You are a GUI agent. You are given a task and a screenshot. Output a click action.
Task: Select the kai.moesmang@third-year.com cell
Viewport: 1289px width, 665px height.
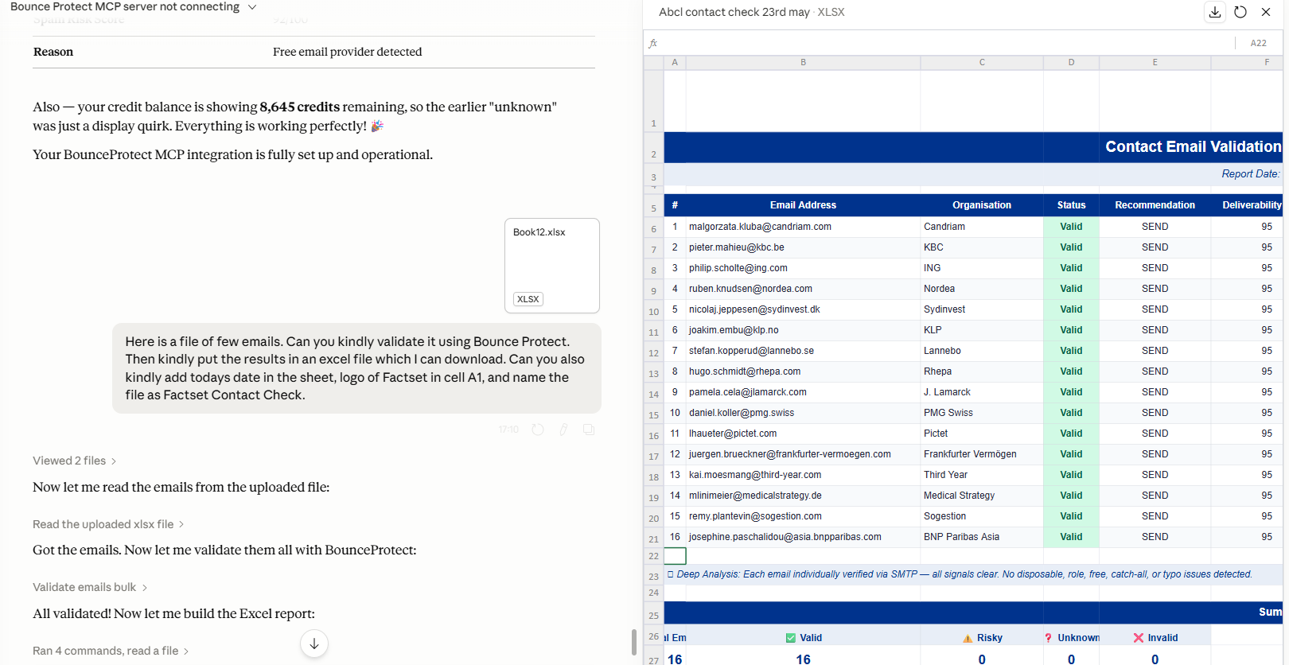pos(803,475)
